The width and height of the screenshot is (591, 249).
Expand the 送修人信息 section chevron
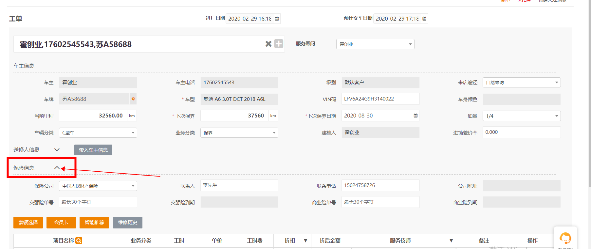tap(57, 149)
